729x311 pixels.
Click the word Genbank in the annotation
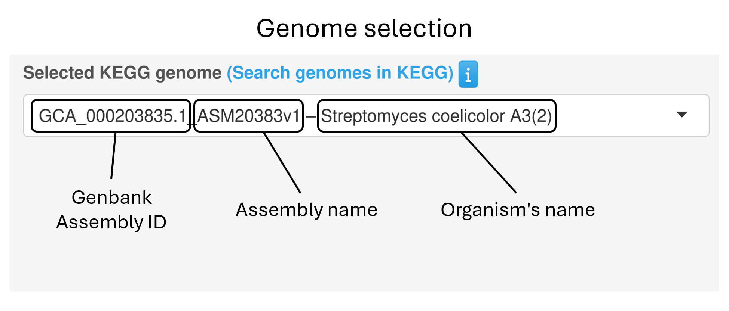point(111,198)
